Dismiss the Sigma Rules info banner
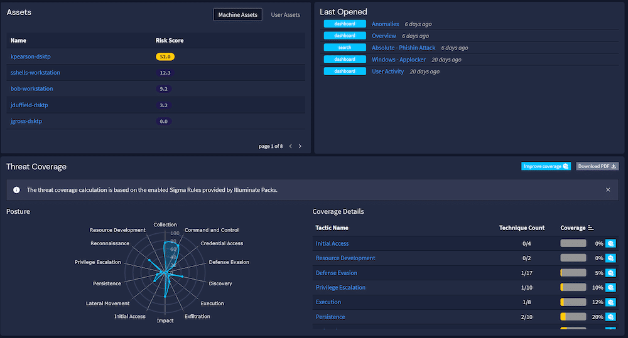The image size is (628, 338). [607, 189]
